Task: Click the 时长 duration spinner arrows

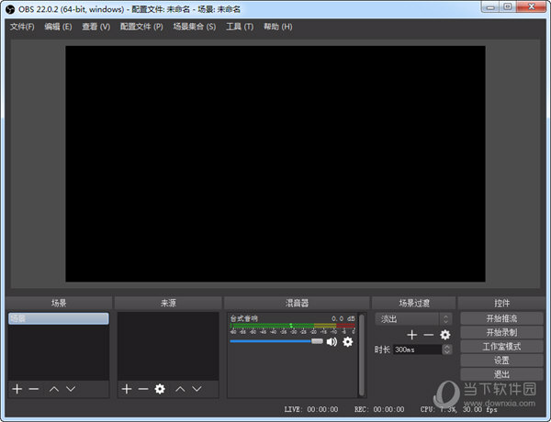Action: (447, 350)
